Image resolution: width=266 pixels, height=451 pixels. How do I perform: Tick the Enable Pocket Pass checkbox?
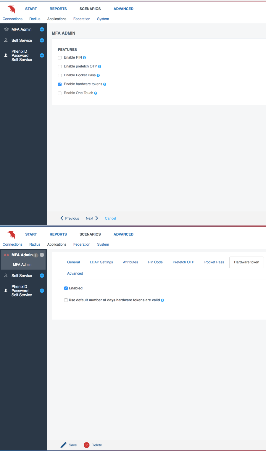pos(60,75)
